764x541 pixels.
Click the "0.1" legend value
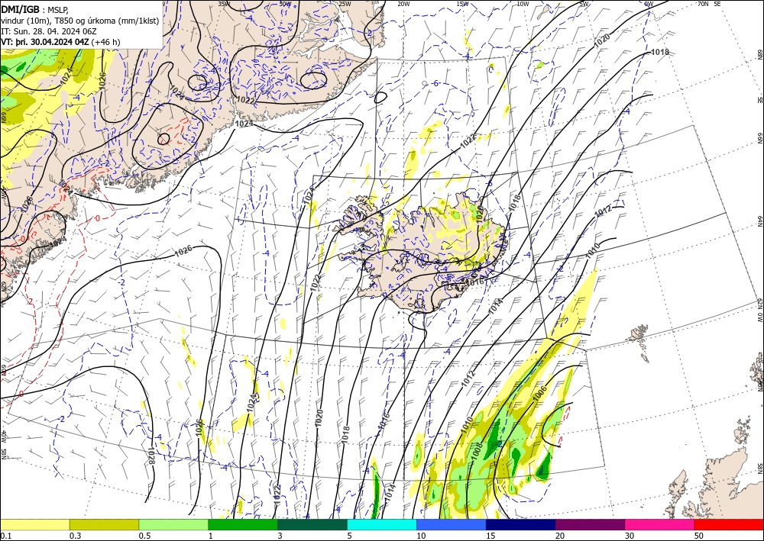click(x=5, y=536)
